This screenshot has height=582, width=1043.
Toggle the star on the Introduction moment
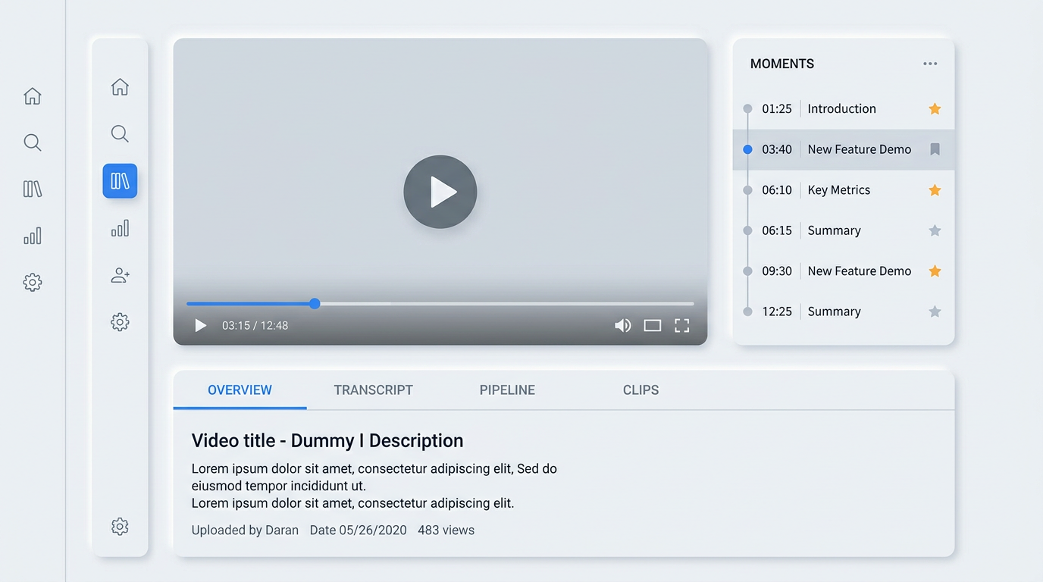coord(935,108)
